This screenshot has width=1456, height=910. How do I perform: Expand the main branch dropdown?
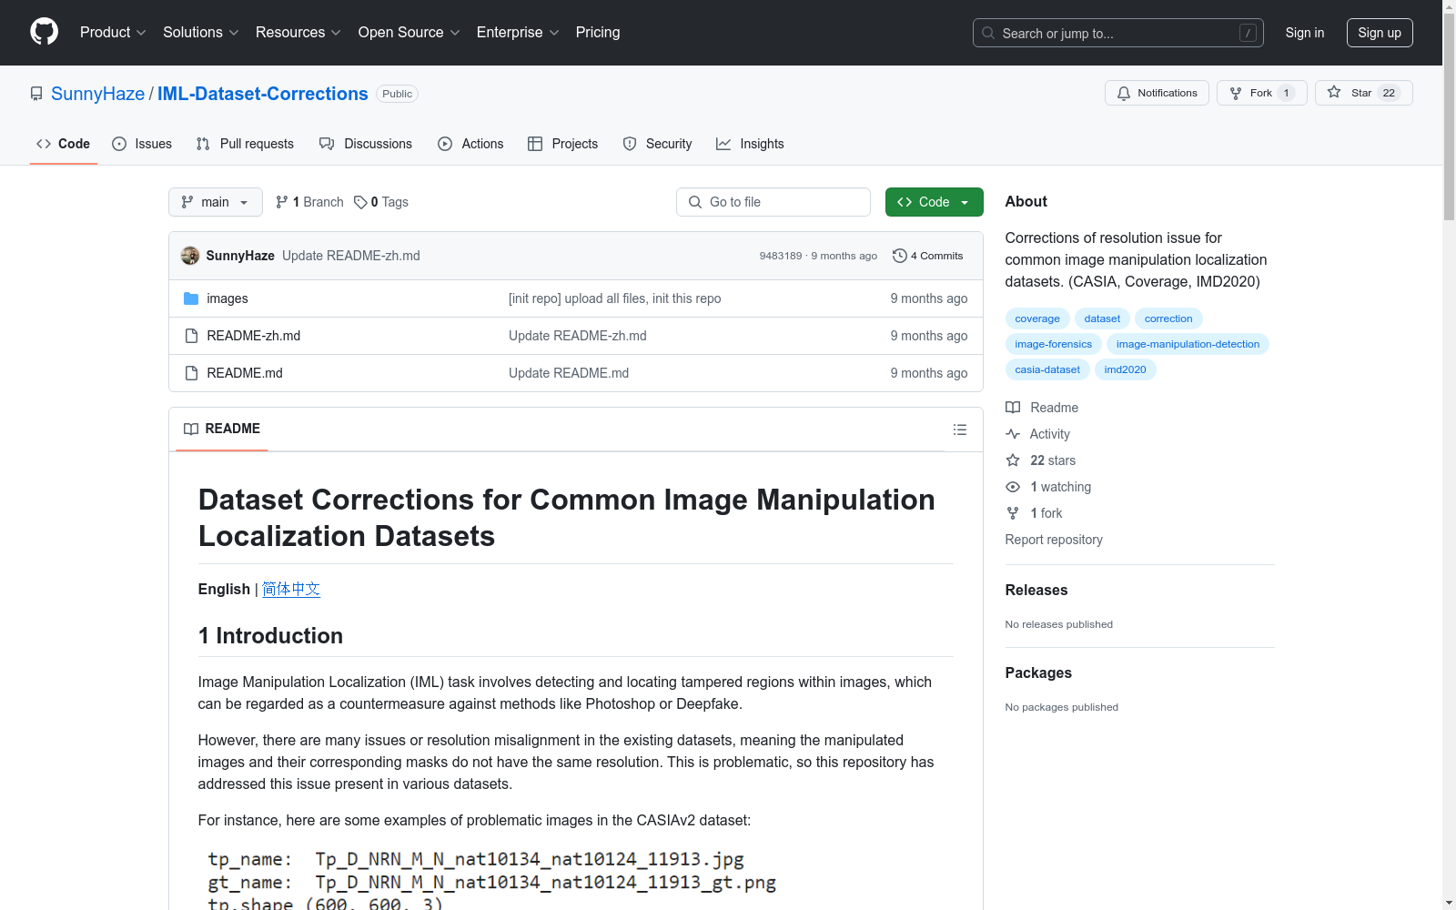click(215, 202)
